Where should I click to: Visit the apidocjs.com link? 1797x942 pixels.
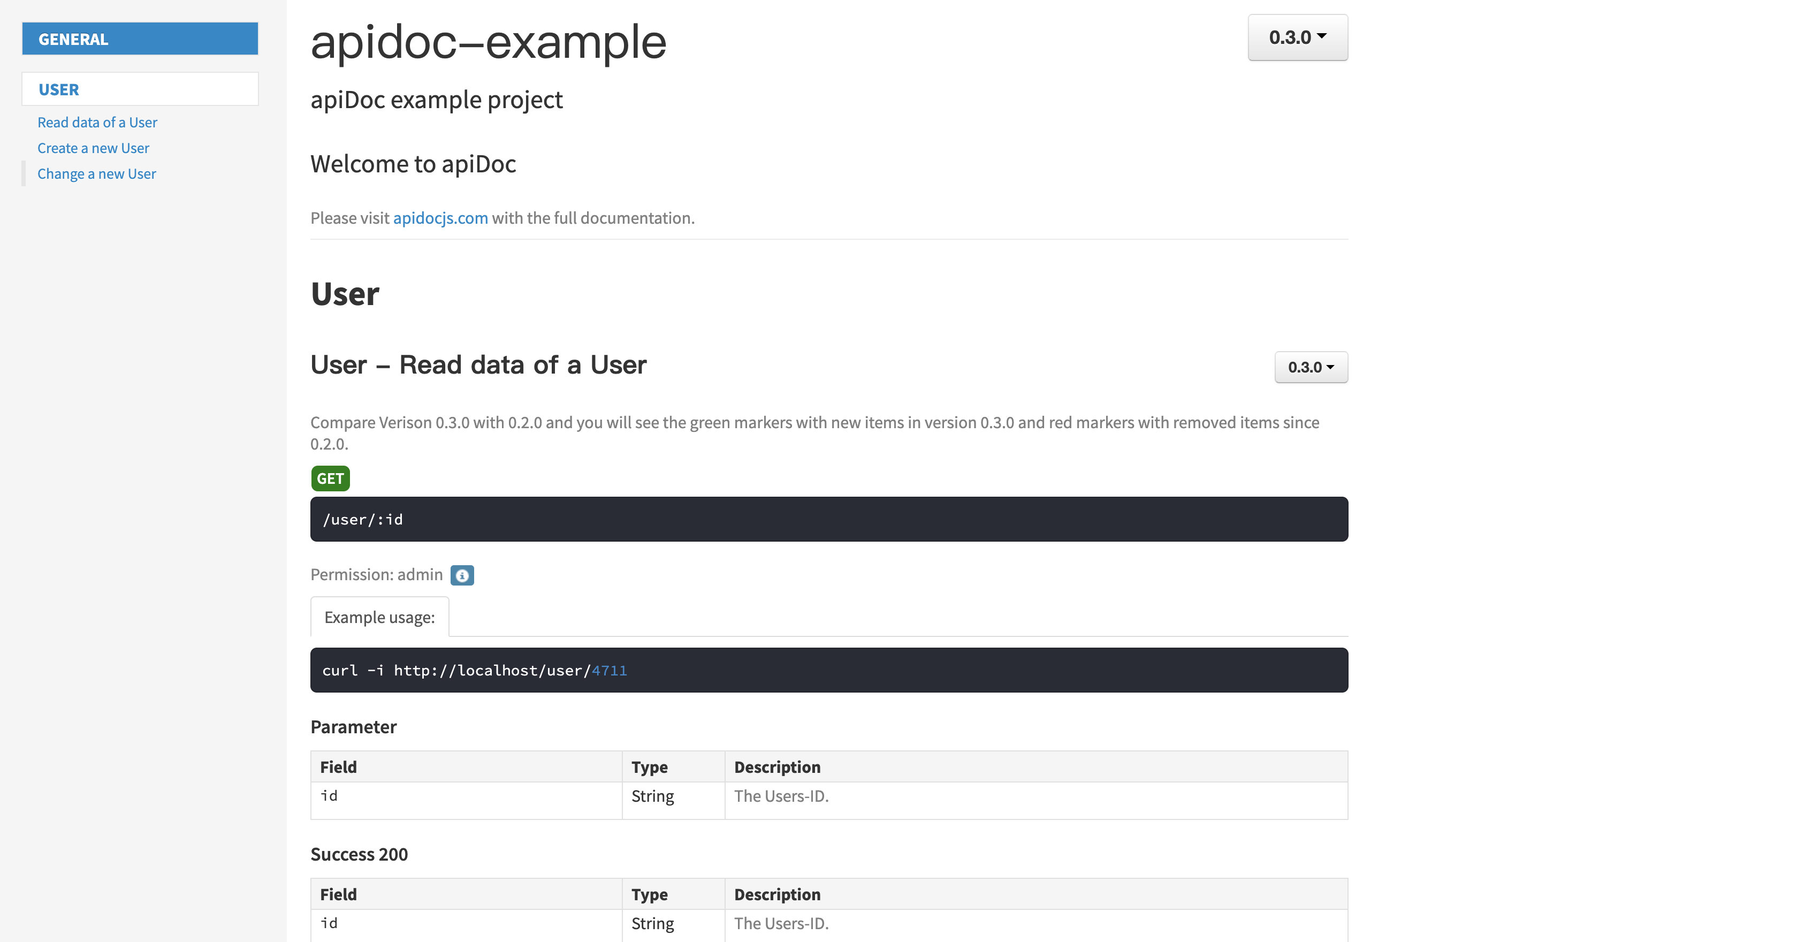(440, 218)
